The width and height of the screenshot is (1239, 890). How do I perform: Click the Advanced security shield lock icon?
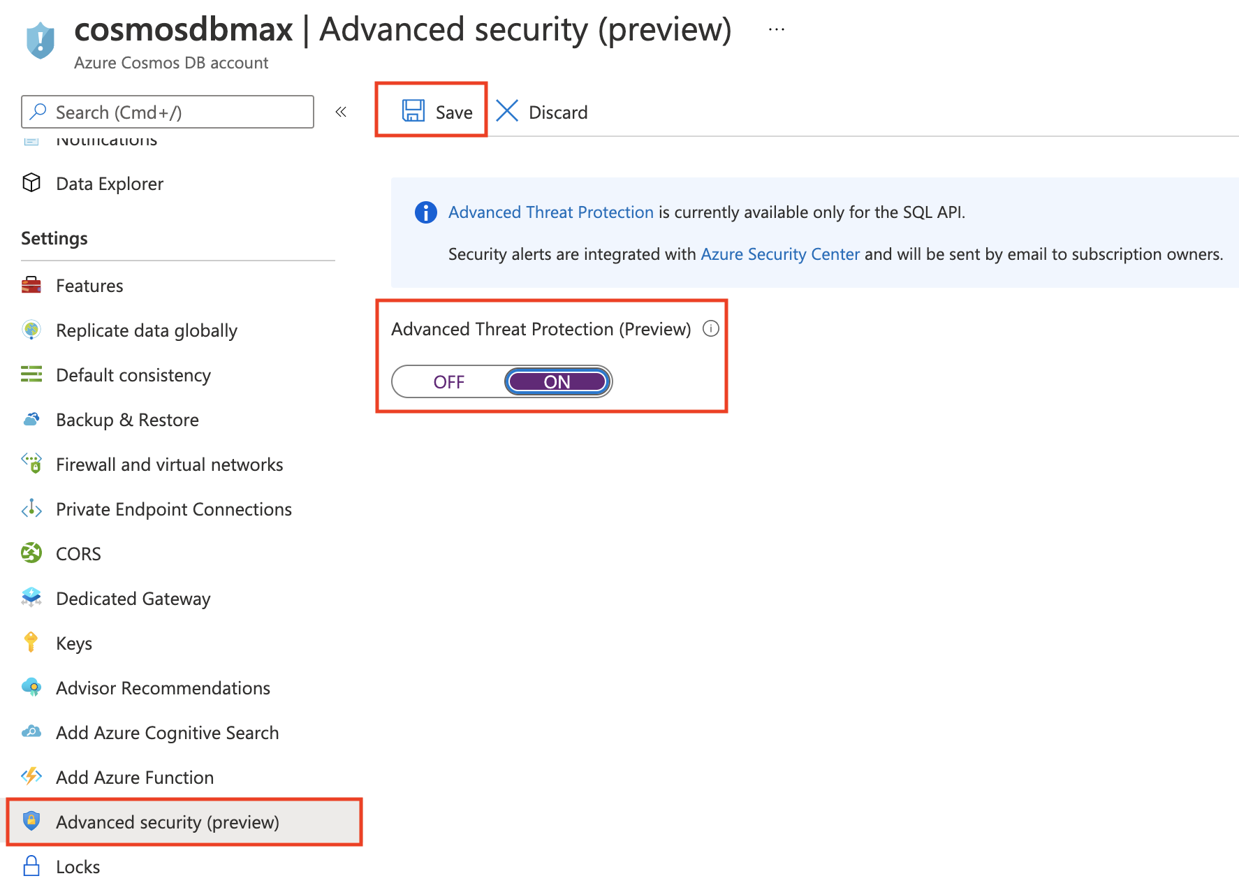click(32, 822)
